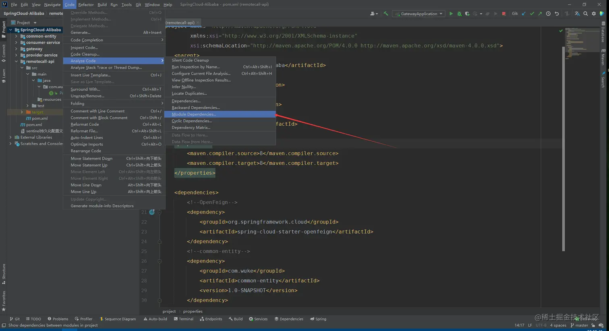Run with Coverage from the toolbar

pos(467,13)
